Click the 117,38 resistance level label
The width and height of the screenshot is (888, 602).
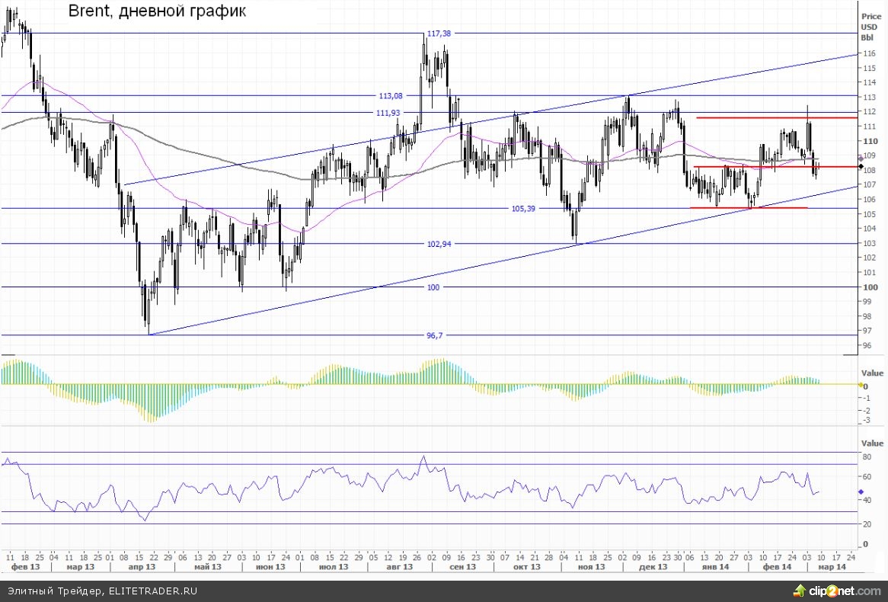(439, 34)
